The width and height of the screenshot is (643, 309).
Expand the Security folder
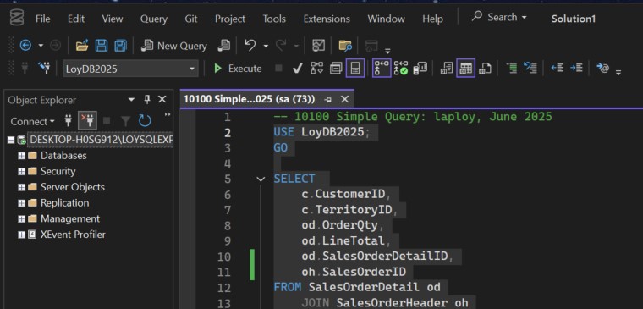pos(21,172)
